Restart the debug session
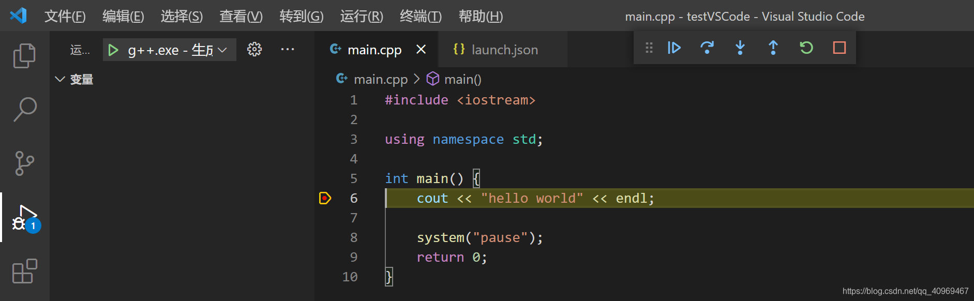This screenshot has height=301, width=974. (x=806, y=48)
